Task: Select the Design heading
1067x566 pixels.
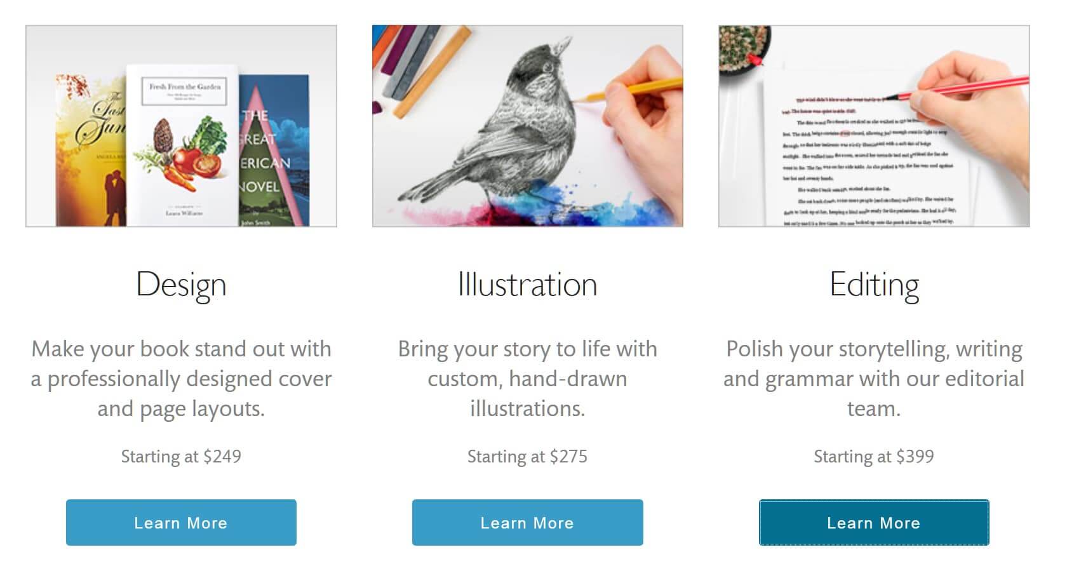Action: coord(181,285)
